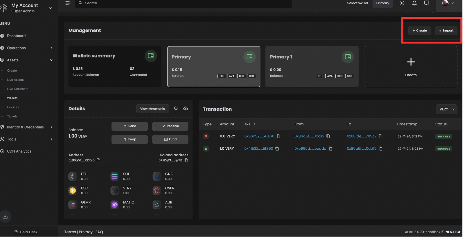Open the chat messages icon
The width and height of the screenshot is (463, 237).
tap(426, 3)
